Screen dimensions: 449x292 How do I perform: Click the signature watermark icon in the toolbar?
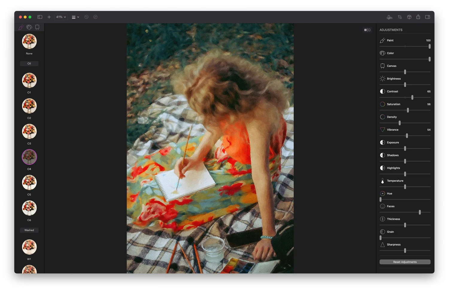pos(389,17)
